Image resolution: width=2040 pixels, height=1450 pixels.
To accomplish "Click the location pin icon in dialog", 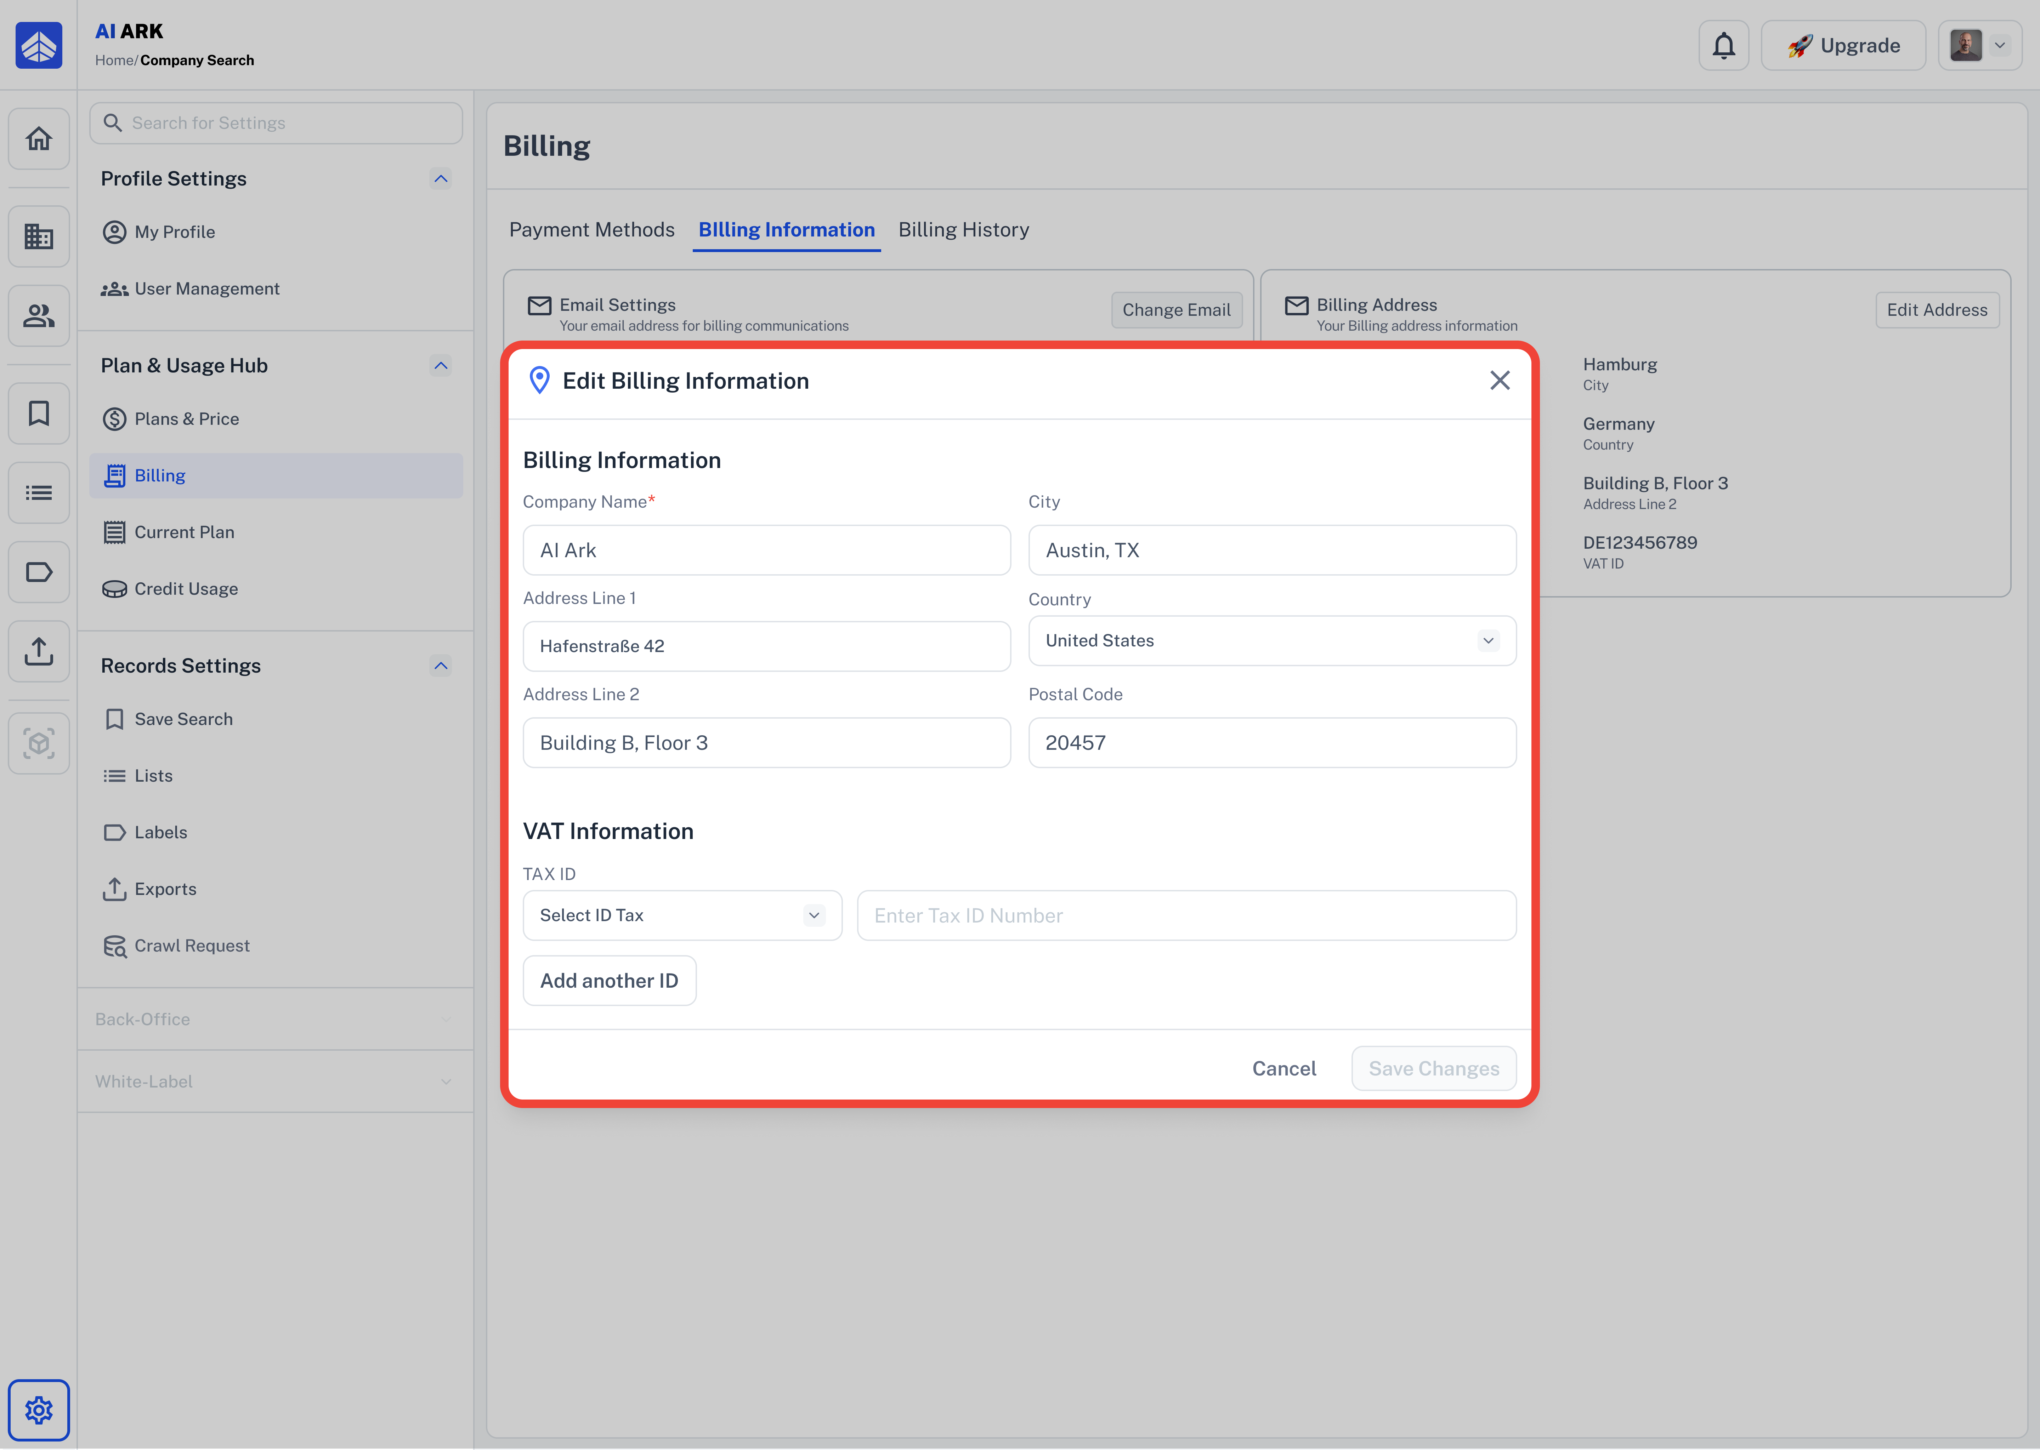I will tap(539, 380).
